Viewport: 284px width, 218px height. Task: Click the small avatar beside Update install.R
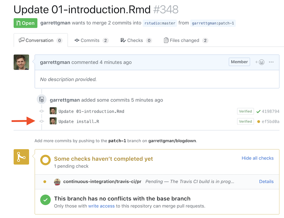53,121
